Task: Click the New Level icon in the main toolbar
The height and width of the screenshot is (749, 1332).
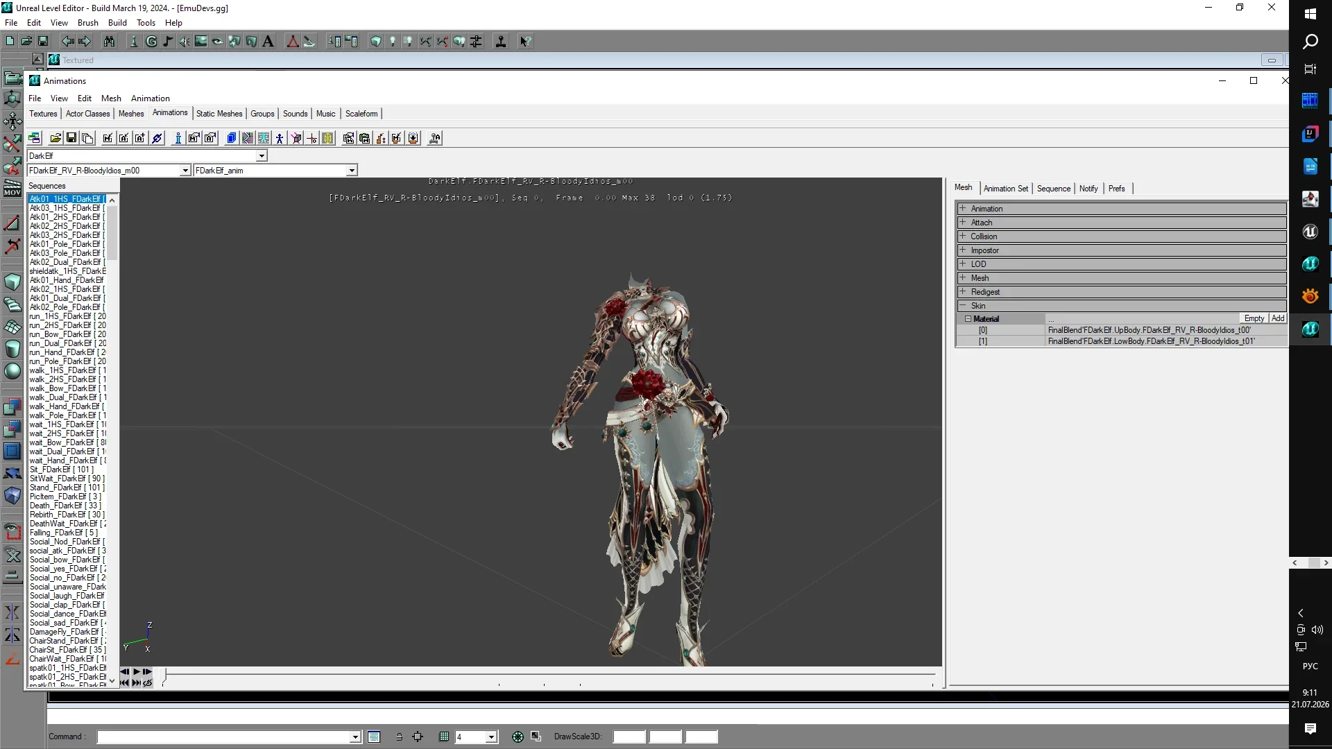Action: pyautogui.click(x=10, y=42)
